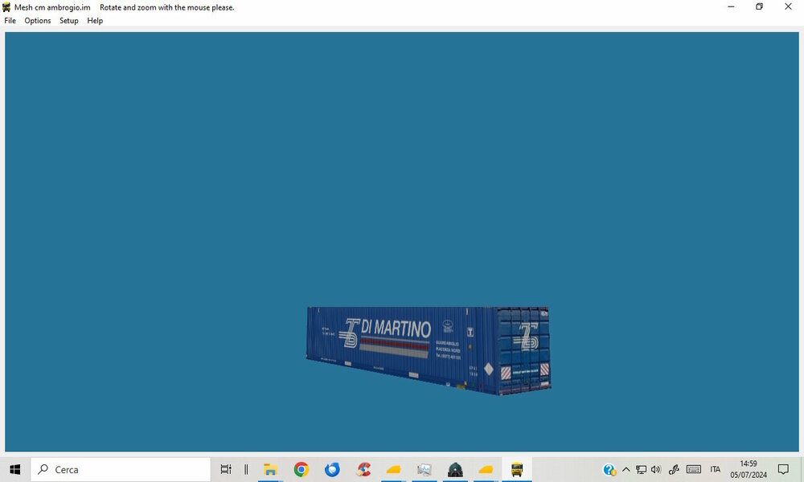Close the mesh viewer window
The image size is (804, 482).
[788, 6]
